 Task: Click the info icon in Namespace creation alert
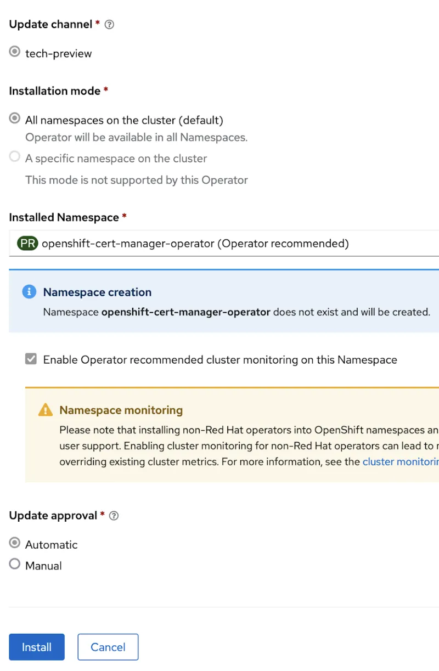click(x=30, y=292)
